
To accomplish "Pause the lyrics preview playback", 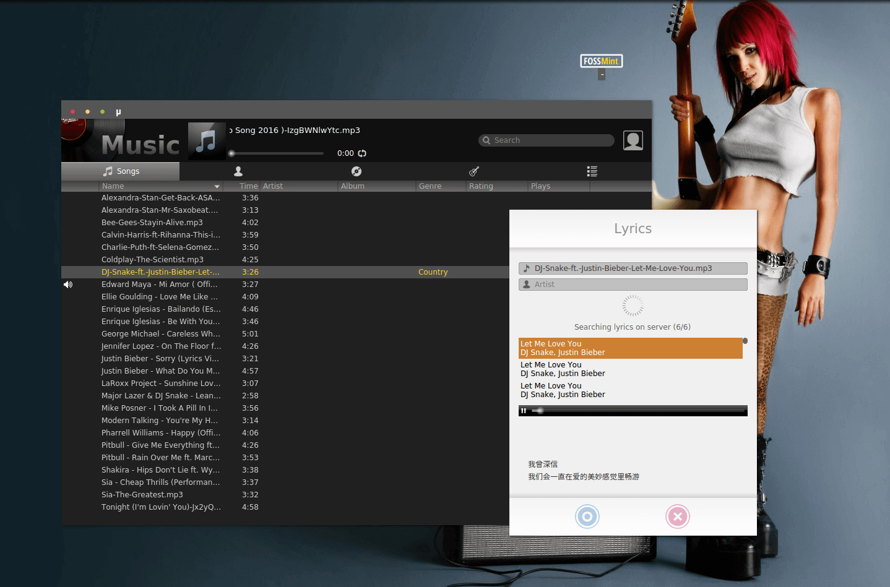I will pyautogui.click(x=524, y=411).
